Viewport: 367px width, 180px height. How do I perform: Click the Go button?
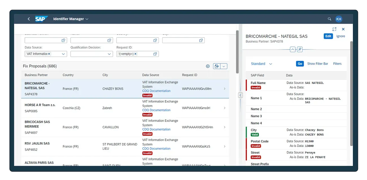300,64
